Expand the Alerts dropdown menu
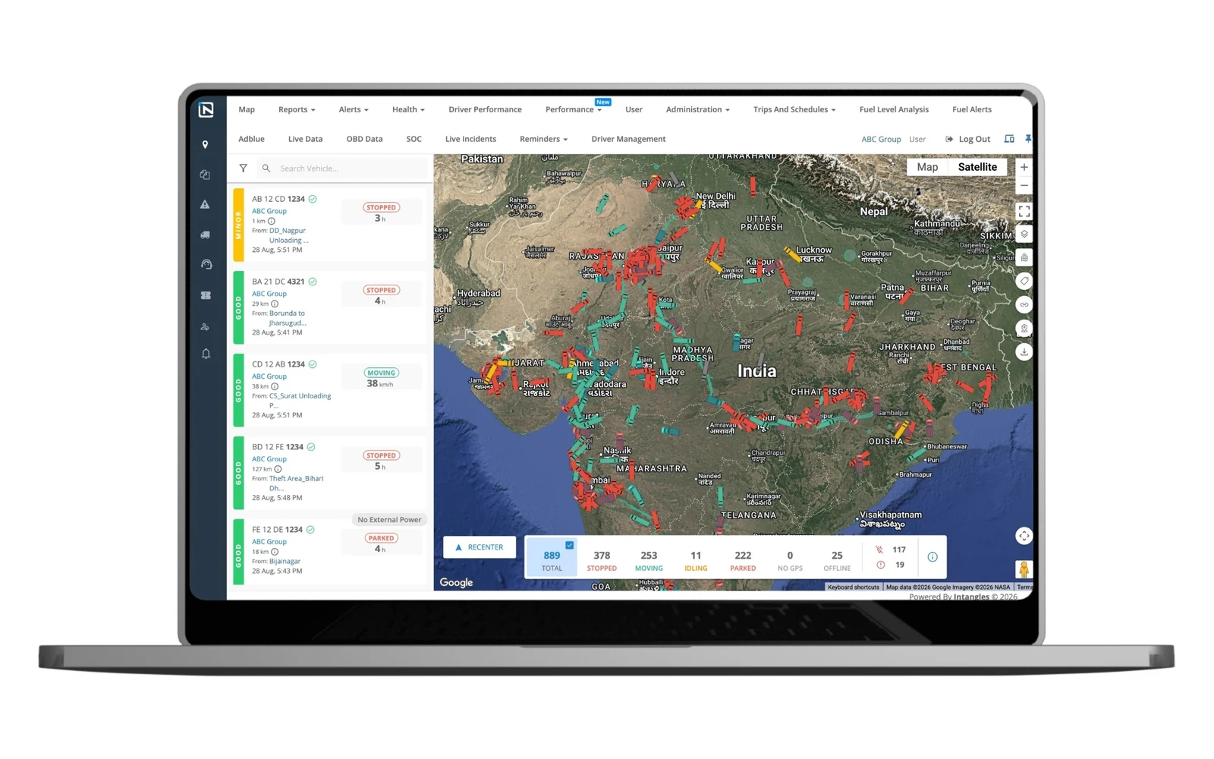 click(x=354, y=109)
